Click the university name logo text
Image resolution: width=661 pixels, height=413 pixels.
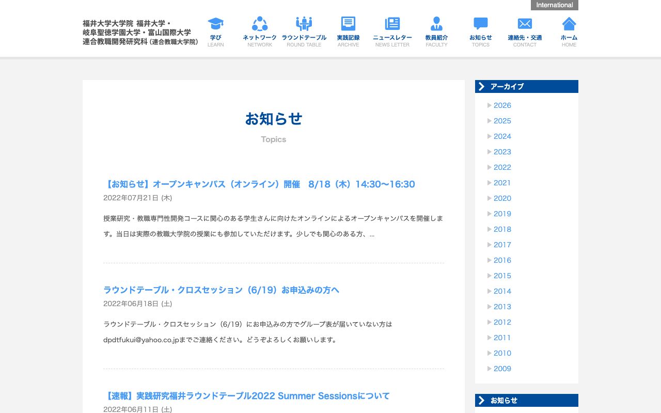140,33
